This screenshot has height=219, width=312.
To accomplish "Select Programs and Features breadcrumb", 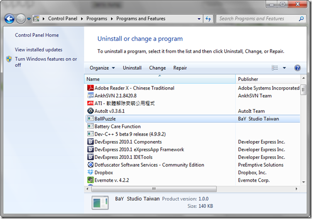I will point(140,19).
